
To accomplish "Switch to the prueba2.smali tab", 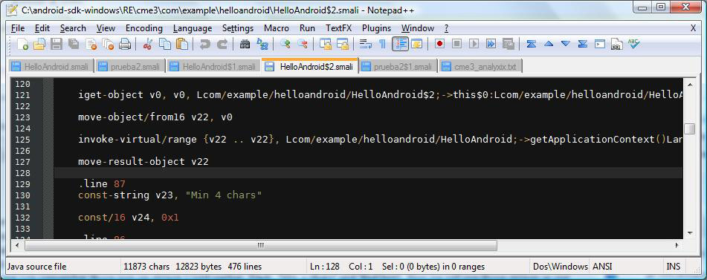I will 130,67.
